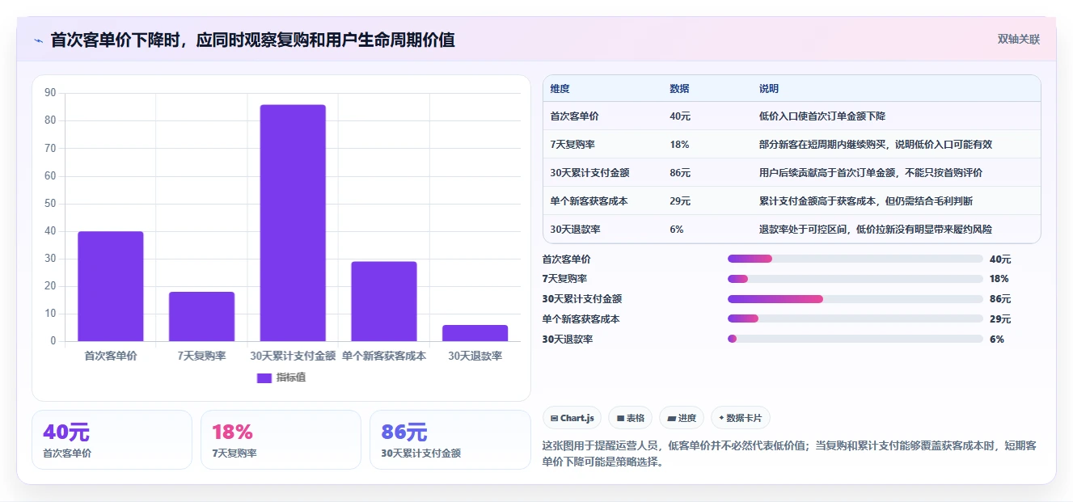Click the 30天退款率 table row label

[576, 230]
